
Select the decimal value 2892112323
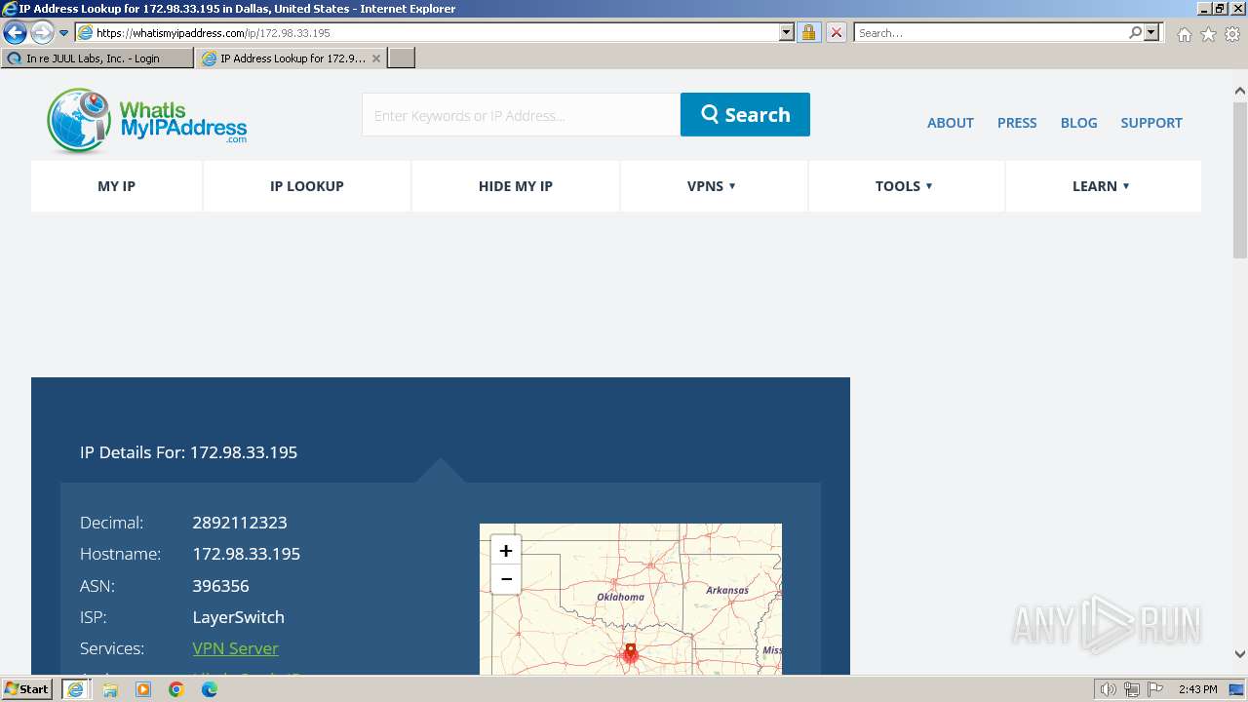coord(240,523)
